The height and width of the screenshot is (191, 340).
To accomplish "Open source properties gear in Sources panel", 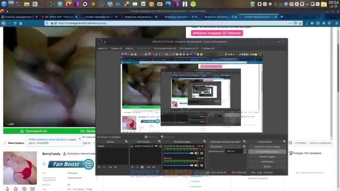I will point(142,167).
